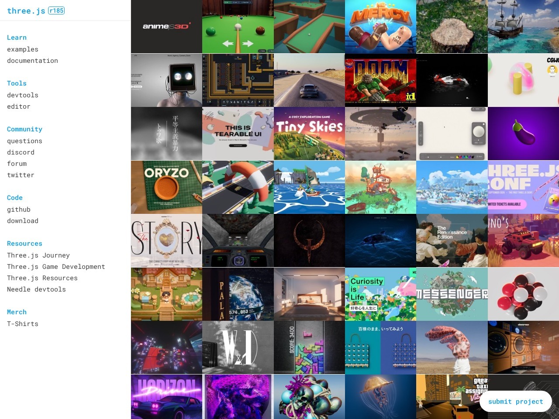Open the devtools link

(23, 95)
